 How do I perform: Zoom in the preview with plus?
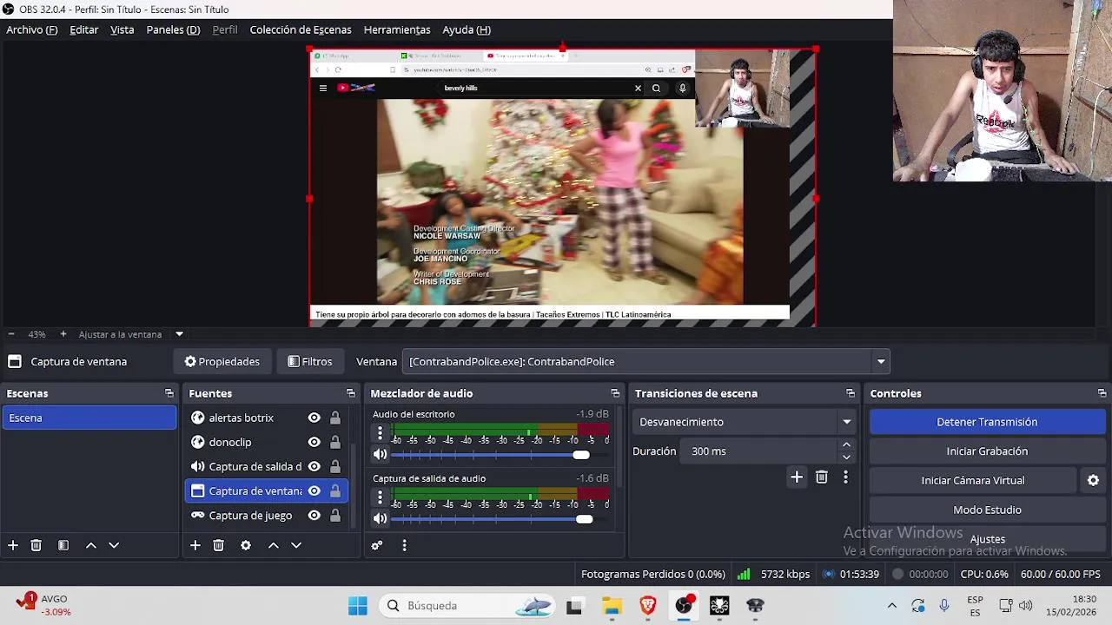pos(63,334)
